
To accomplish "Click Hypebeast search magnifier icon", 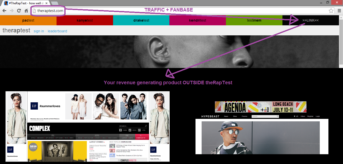I will pyautogui.click(x=278, y=116).
